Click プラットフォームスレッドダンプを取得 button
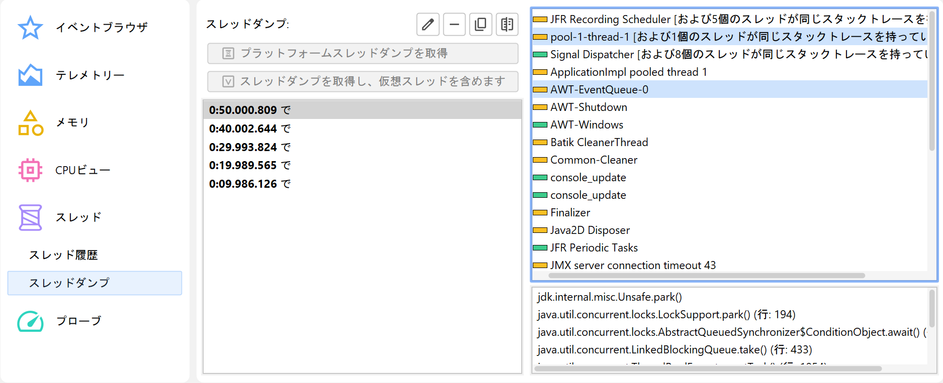Image resolution: width=943 pixels, height=383 pixels. 362,53
